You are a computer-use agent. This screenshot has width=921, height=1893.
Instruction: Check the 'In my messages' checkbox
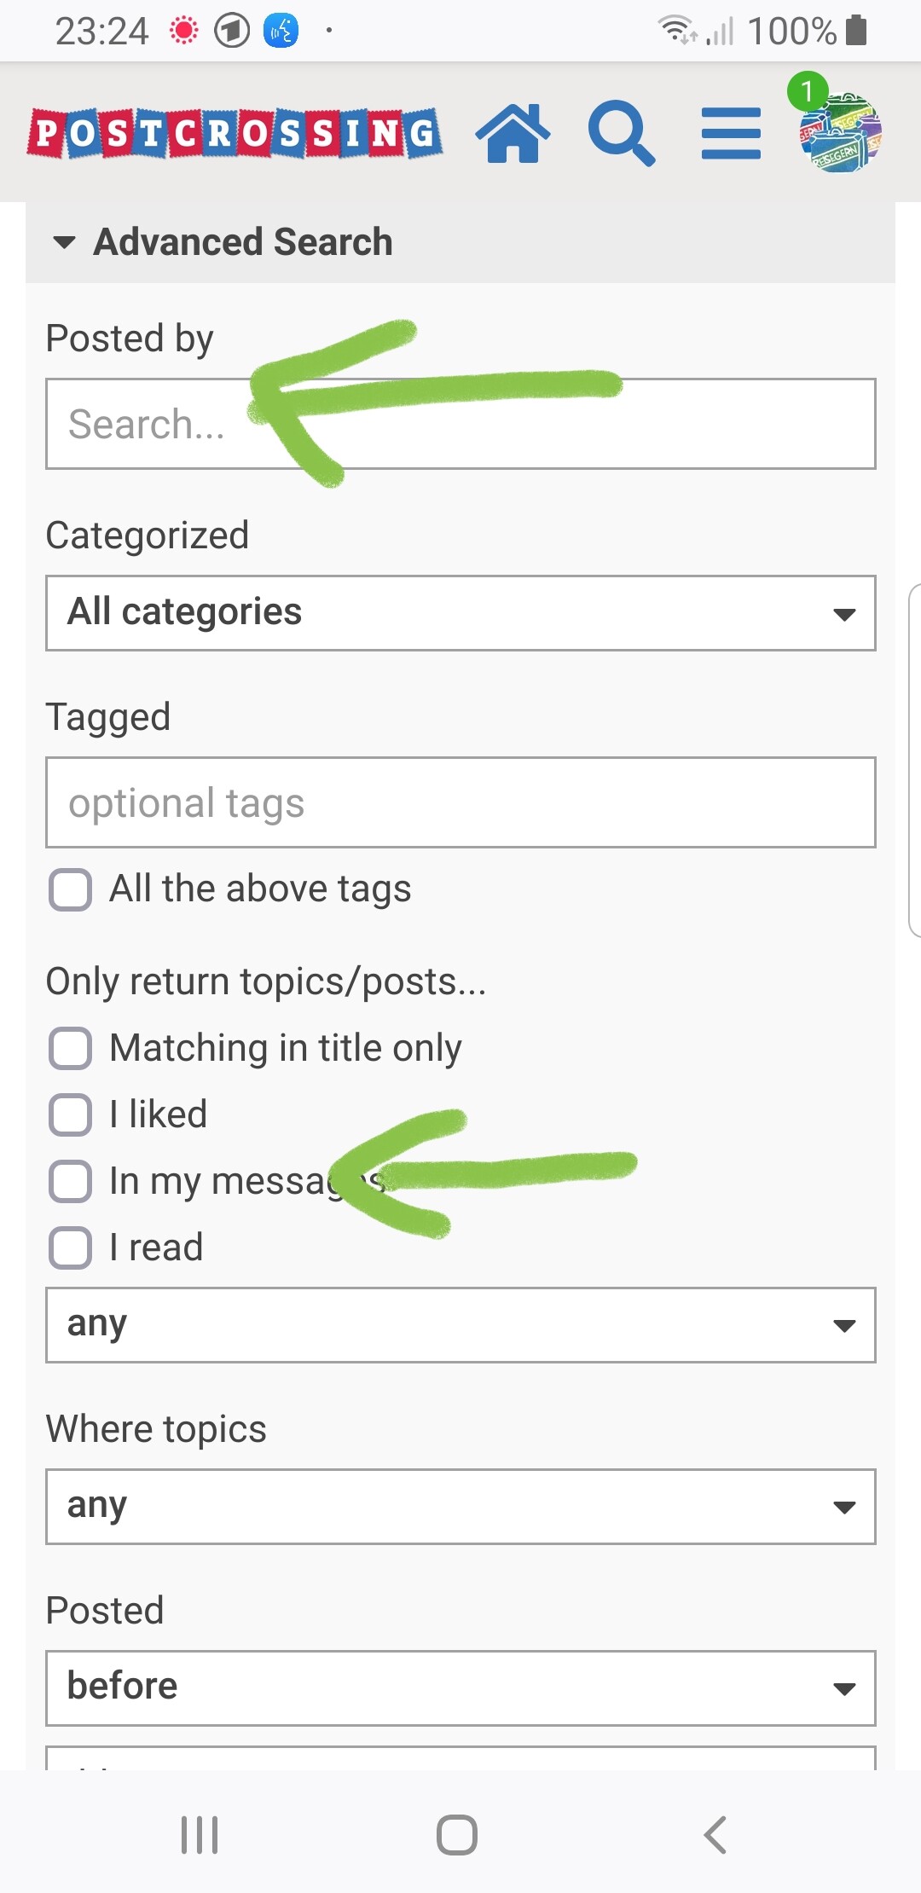(71, 1181)
